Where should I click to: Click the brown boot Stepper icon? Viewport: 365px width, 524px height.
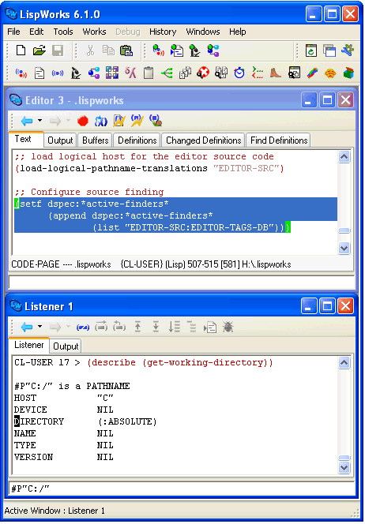click(x=276, y=73)
